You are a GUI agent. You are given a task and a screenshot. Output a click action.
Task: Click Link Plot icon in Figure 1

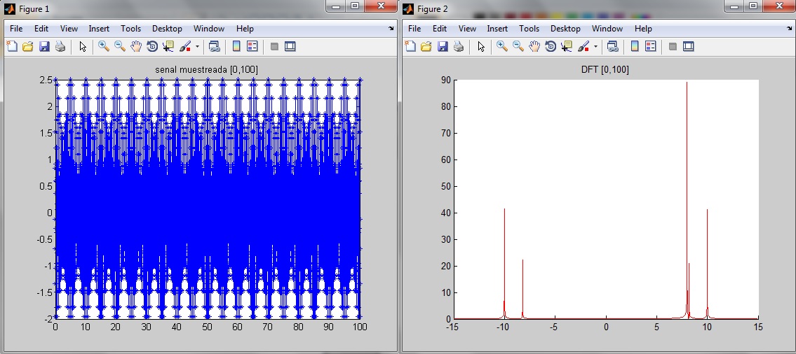215,47
